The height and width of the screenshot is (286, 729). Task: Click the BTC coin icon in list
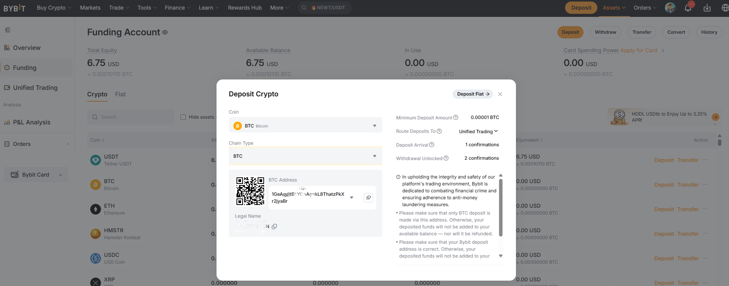(96, 185)
